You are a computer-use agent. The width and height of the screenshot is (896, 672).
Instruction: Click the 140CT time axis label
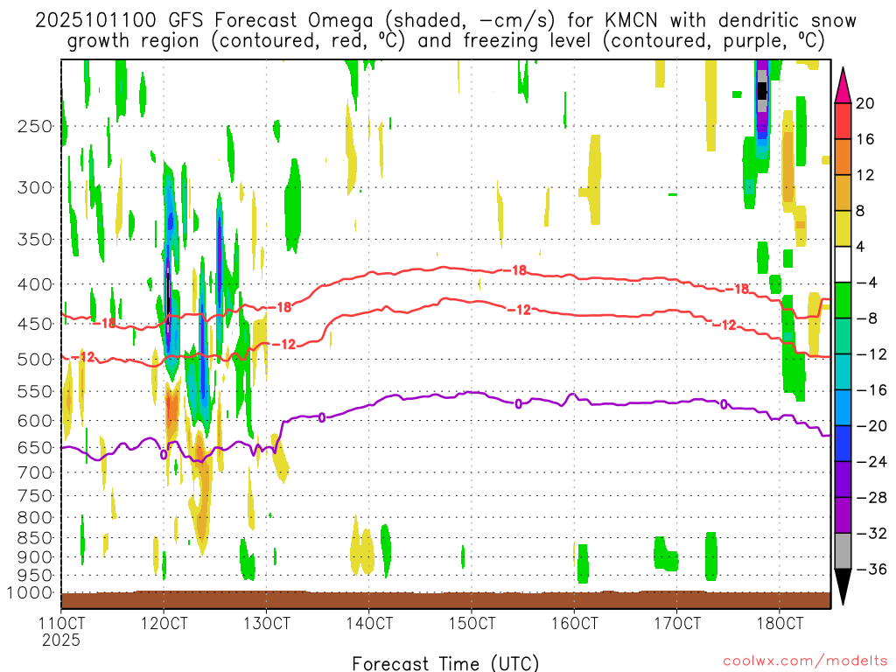pyautogui.click(x=369, y=623)
